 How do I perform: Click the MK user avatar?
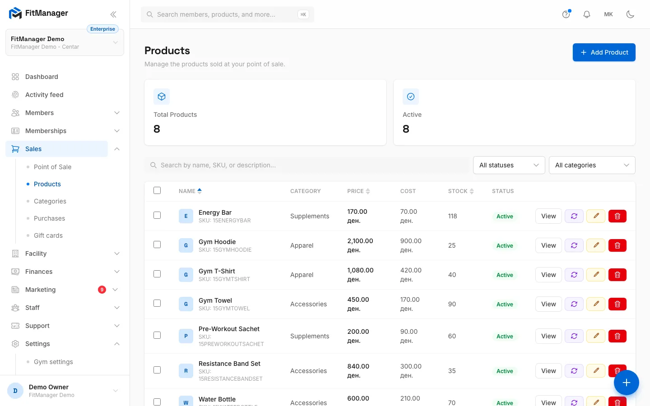[x=608, y=14]
